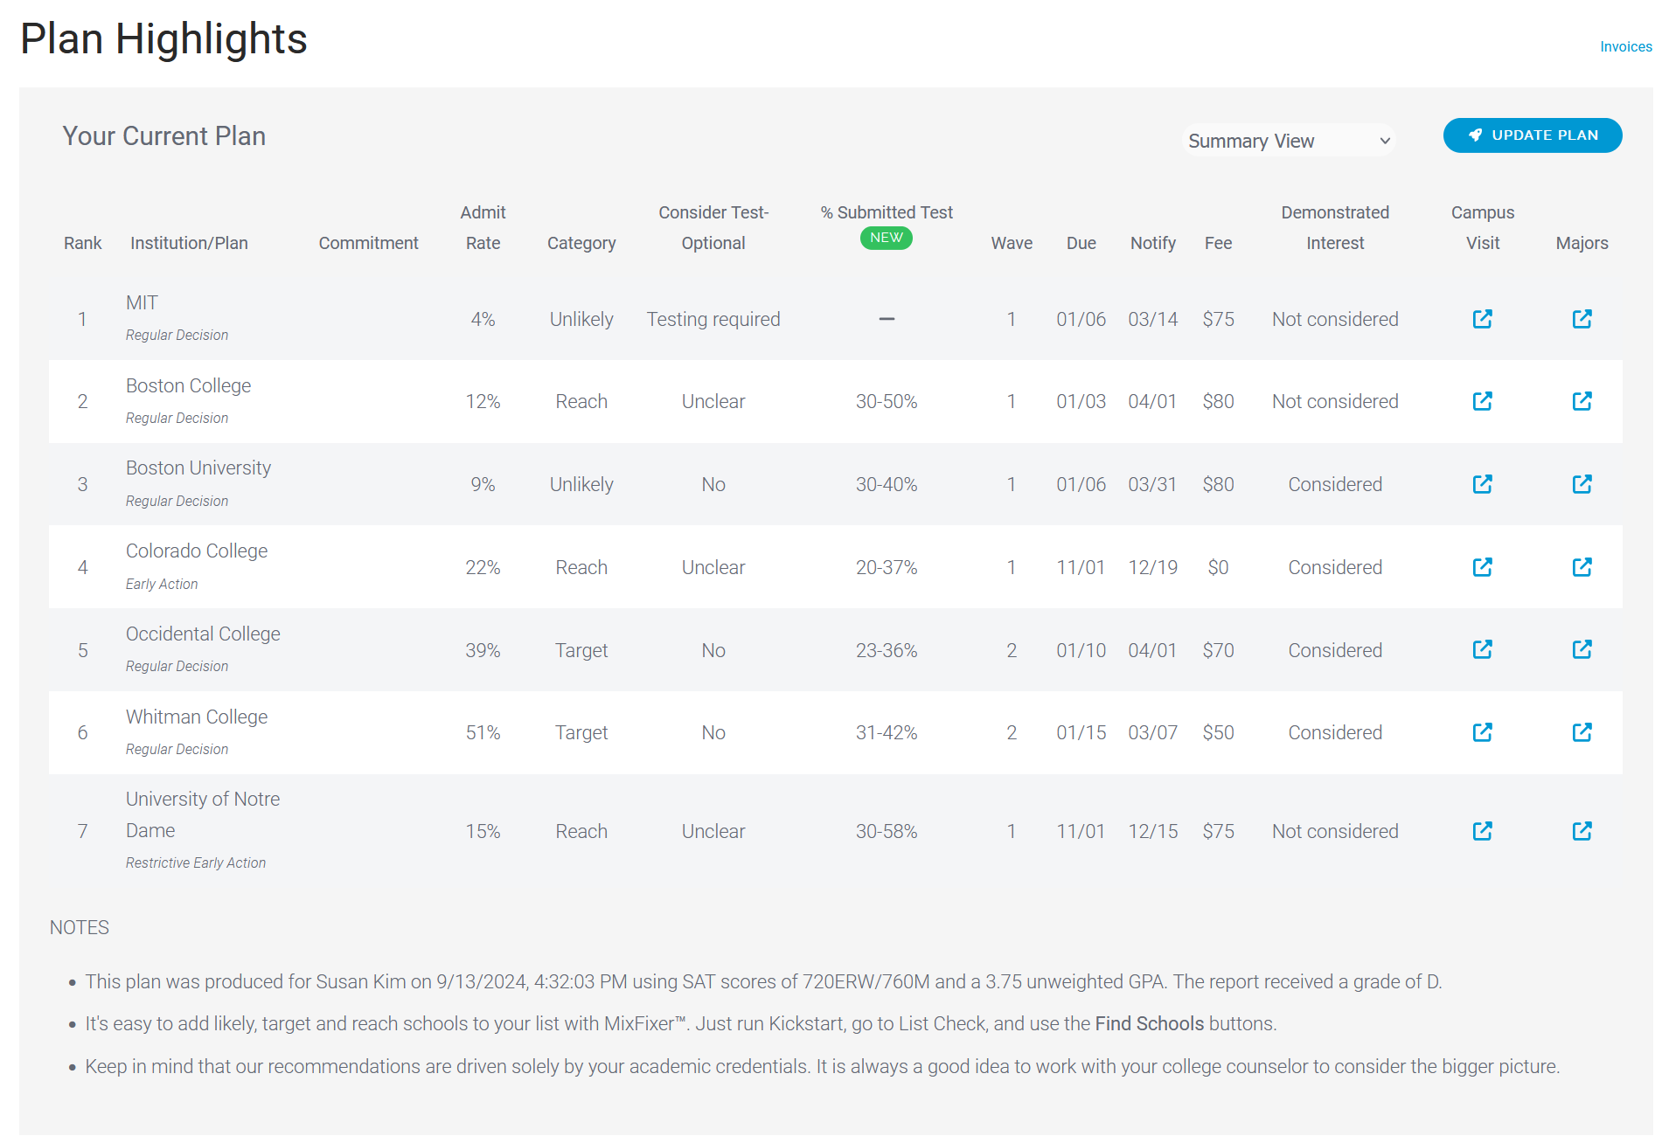
Task: Select the Whitman College institution name
Action: tap(197, 717)
